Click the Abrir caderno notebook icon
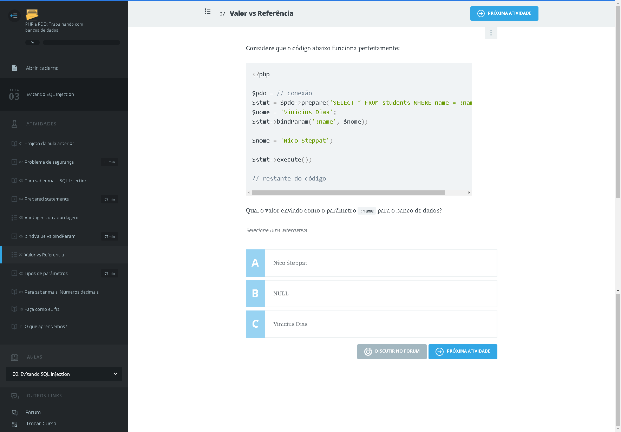This screenshot has height=432, width=621. (14, 68)
